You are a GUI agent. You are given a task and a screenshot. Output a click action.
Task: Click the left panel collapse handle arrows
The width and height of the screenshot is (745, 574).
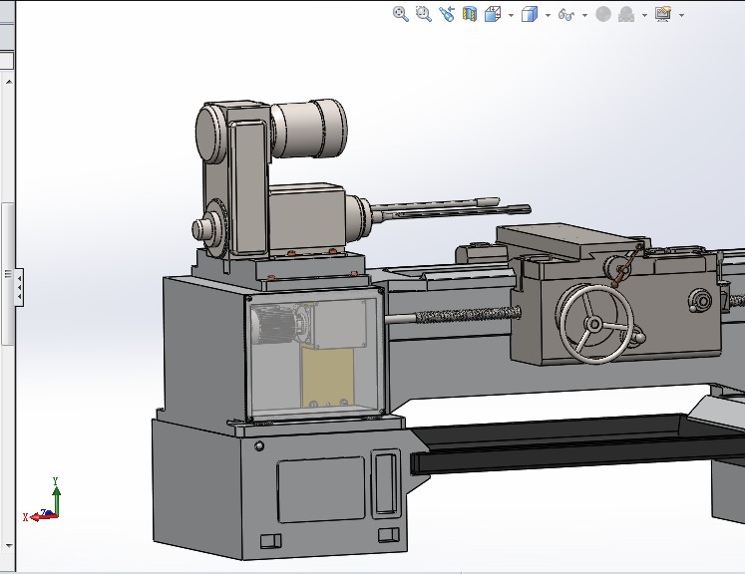pos(19,287)
